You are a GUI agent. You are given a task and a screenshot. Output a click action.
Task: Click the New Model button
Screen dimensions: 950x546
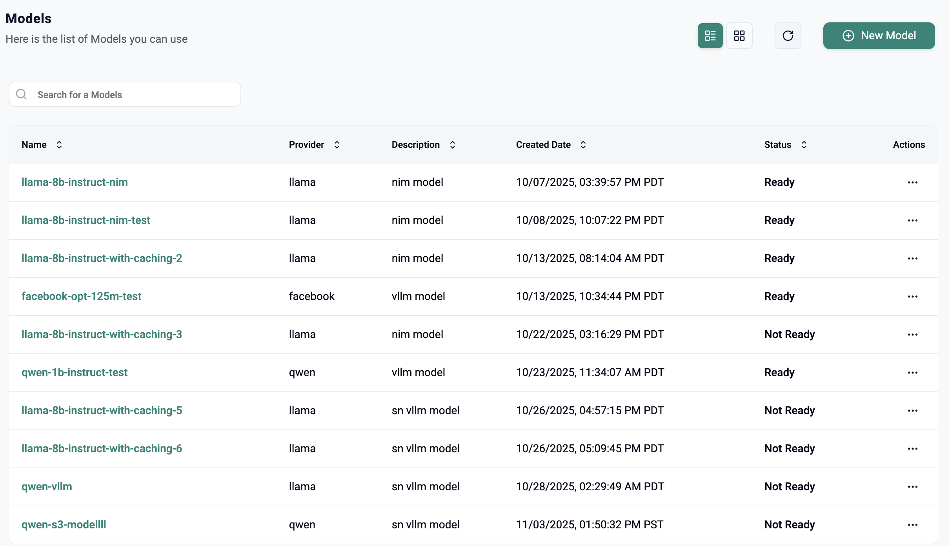point(879,36)
